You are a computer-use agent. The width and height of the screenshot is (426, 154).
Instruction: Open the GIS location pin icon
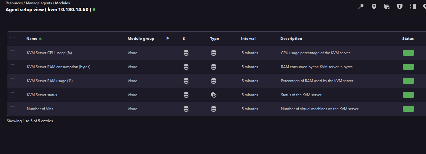[374, 7]
